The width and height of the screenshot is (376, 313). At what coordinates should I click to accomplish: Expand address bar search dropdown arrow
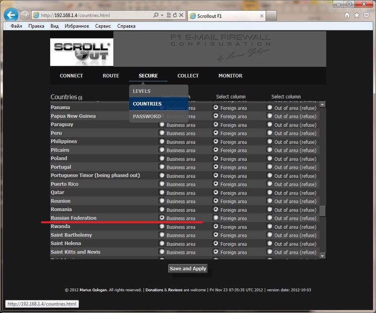162,15
